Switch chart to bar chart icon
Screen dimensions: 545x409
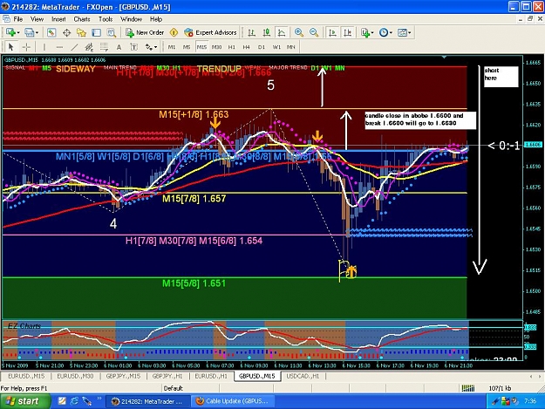click(252, 32)
